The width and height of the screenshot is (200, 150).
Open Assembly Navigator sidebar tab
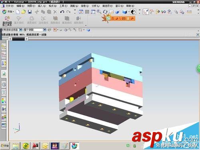point(4,47)
